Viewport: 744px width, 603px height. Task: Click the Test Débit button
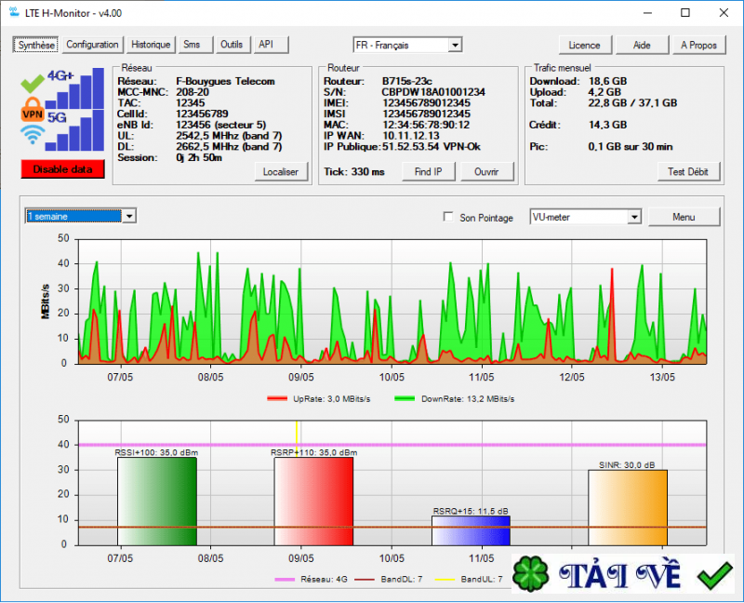tap(688, 171)
